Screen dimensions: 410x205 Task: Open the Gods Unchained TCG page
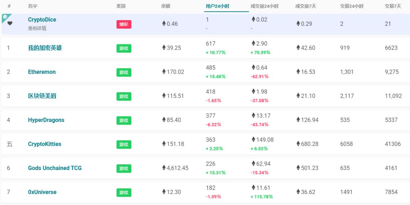[x=55, y=168]
